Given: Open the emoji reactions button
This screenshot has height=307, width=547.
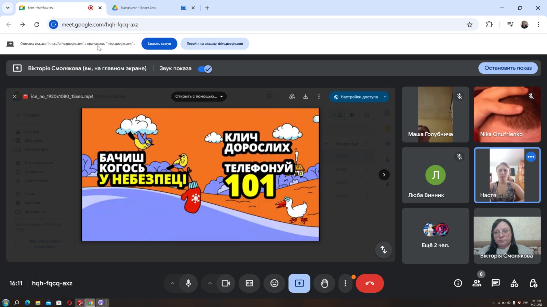Looking at the screenshot, I should (274, 283).
